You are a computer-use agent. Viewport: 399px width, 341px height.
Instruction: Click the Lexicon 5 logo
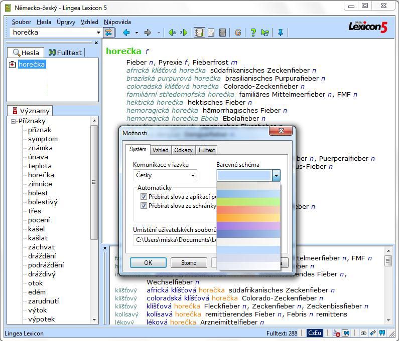coord(368,27)
